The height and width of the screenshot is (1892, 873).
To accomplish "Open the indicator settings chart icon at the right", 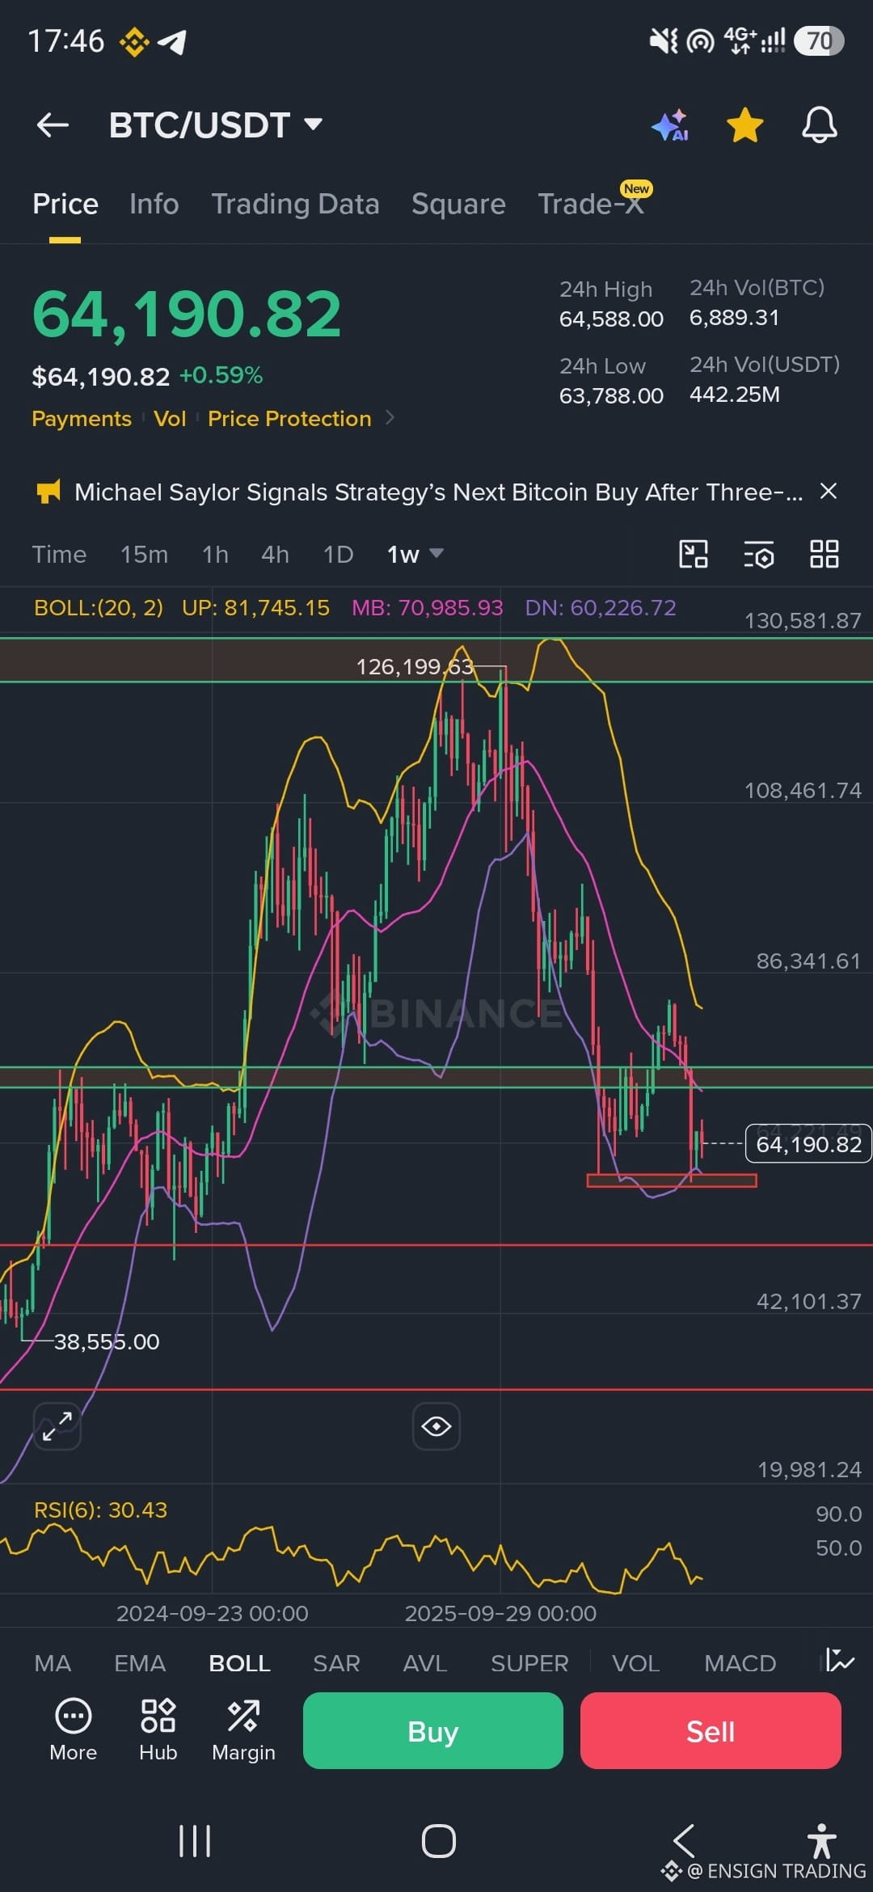I will pos(840,1662).
